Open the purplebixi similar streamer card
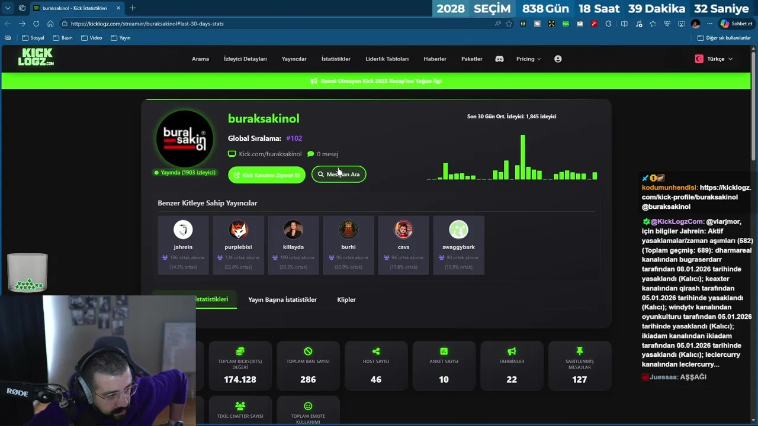The height and width of the screenshot is (426, 758). point(238,245)
